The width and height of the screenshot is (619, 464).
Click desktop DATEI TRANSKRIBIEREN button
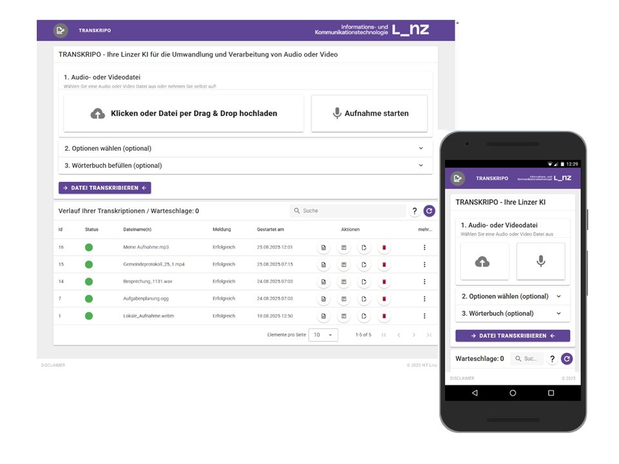pyautogui.click(x=104, y=188)
